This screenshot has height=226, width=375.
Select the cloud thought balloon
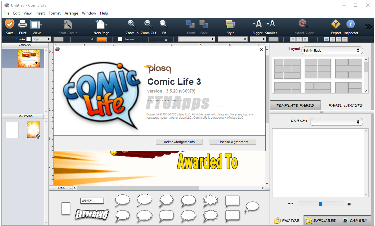point(166,201)
